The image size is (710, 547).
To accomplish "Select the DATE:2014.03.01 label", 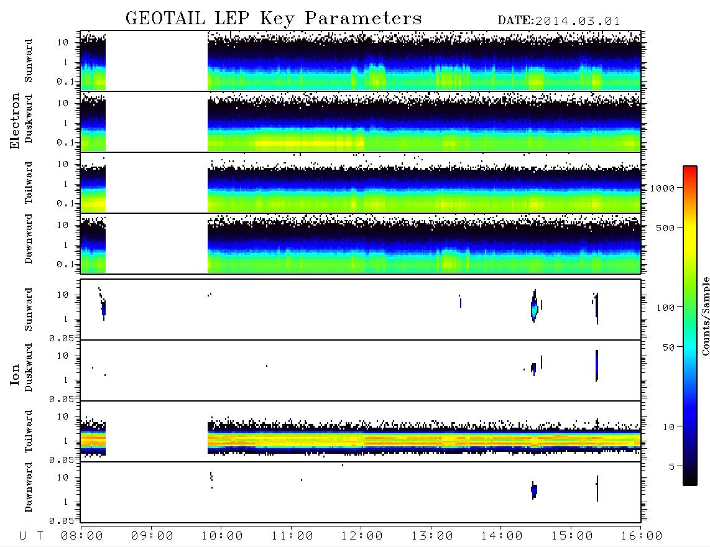I will point(559,21).
